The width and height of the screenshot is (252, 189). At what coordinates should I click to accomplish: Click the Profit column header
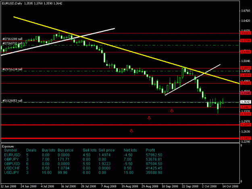(150, 150)
